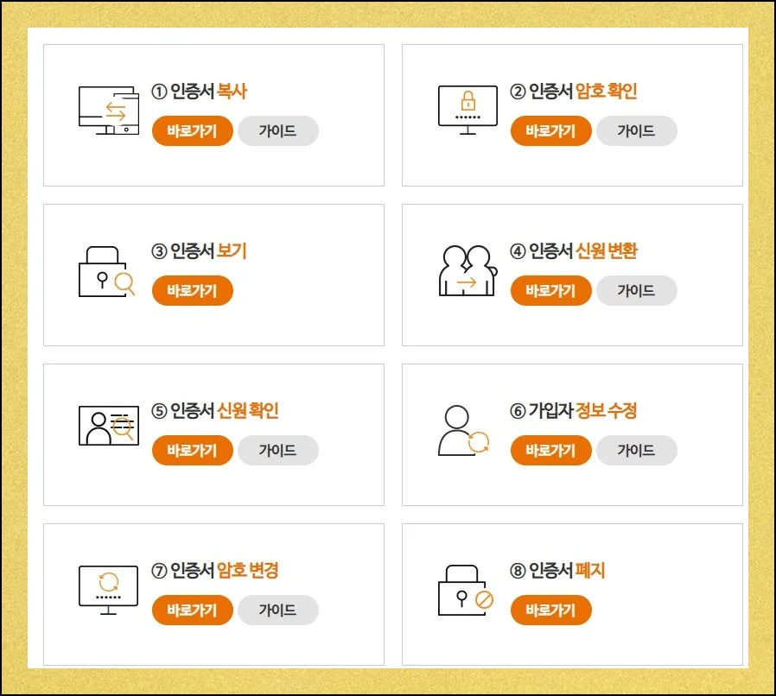The width and height of the screenshot is (776, 696).
Task: Open the 가이드 for 인증서 암호 변경
Action: [x=278, y=611]
